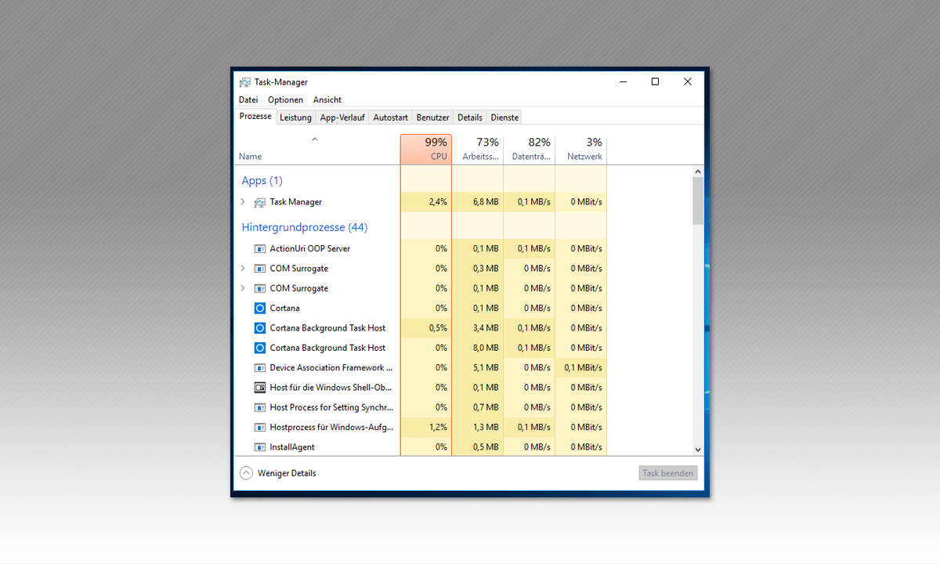Viewport: 940px width, 564px height.
Task: Sort by the Datenträger column header
Action: (x=530, y=149)
